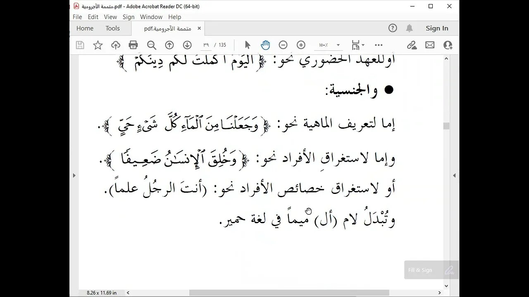Open the Help question mark icon
The image size is (529, 297).
[393, 28]
